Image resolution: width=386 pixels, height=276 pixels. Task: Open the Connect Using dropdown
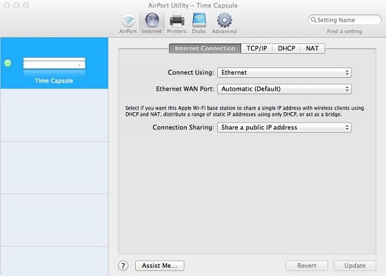[x=284, y=72]
